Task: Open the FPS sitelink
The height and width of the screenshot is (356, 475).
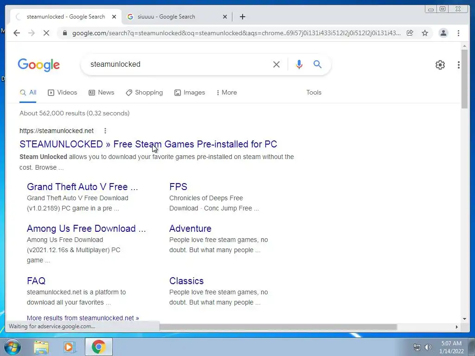Action: pyautogui.click(x=178, y=187)
